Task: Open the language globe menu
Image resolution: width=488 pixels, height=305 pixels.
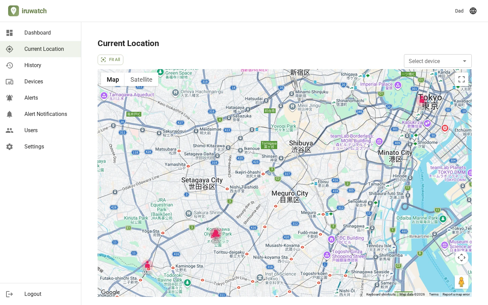Action: coord(473,11)
